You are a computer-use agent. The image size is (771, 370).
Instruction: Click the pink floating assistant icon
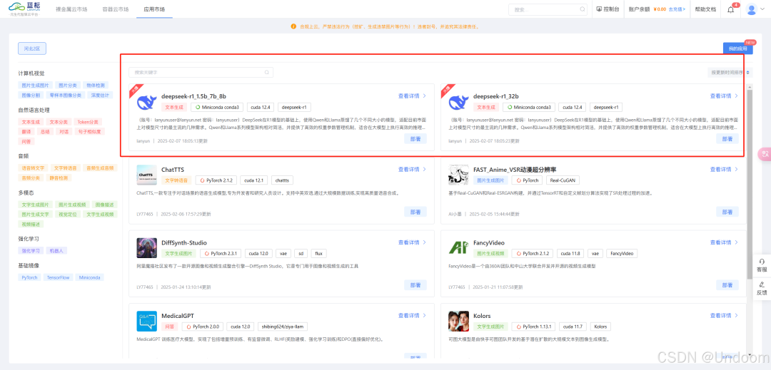(765, 153)
